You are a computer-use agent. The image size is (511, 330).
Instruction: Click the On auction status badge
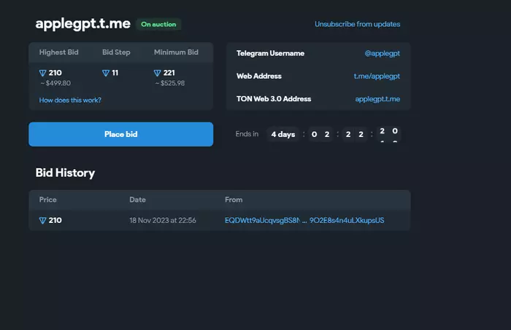(158, 24)
